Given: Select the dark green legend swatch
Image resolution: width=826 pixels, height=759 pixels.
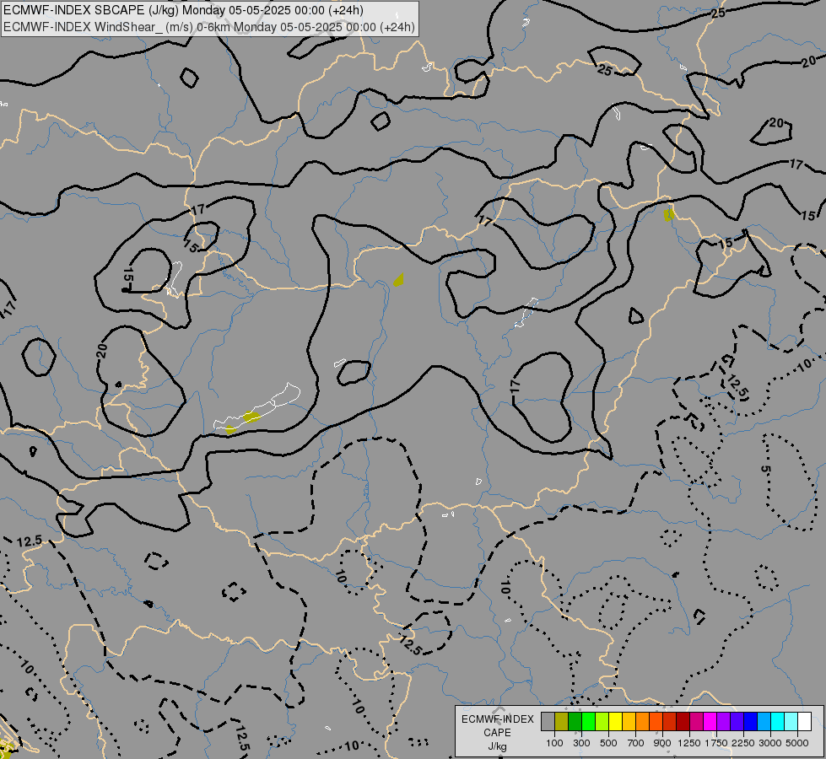Looking at the screenshot, I should tap(575, 722).
